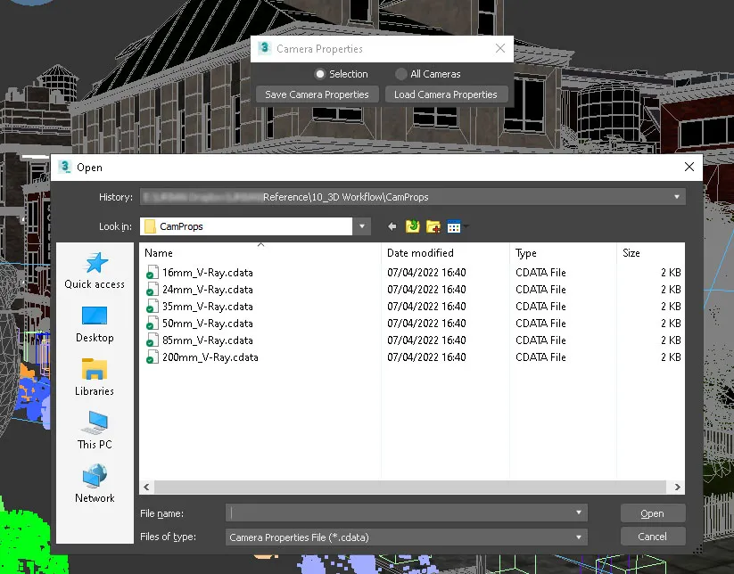Sort files by the Size column header
The image size is (734, 574).
(x=651, y=253)
